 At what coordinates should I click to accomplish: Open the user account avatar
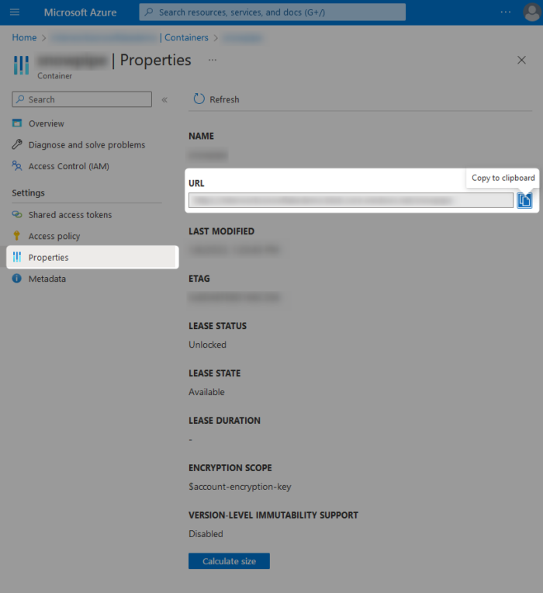coord(531,12)
